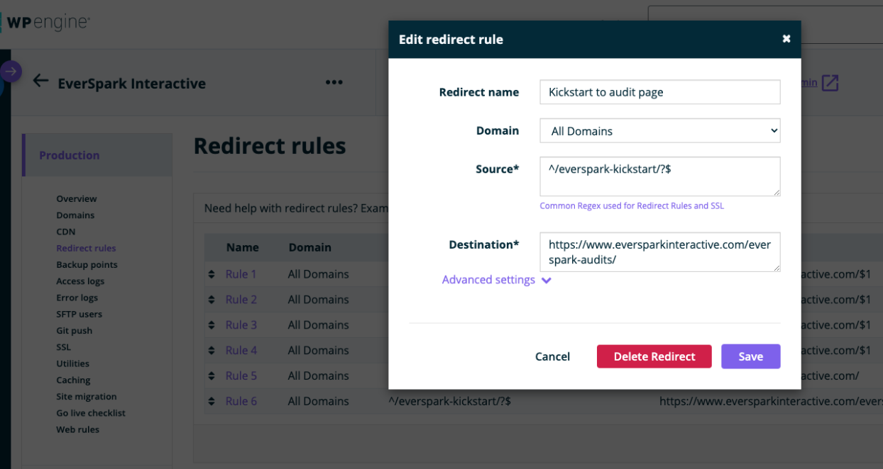Open Common Regex used for Redirect Rules link
The height and width of the screenshot is (469, 883).
coord(632,206)
